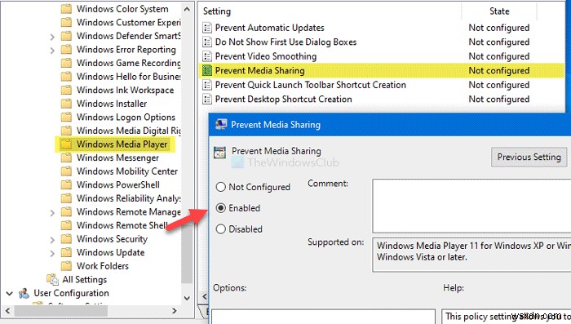Click the tree horizontal scroll left arrow
The height and width of the screenshot is (324, 571).
click(7, 310)
